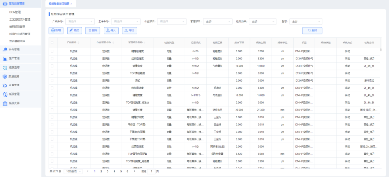
Task: Check the 键槽对称度 row checkbox
Action: 52,117
